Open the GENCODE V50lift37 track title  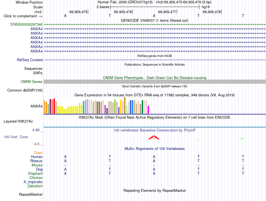(x=154, y=20)
